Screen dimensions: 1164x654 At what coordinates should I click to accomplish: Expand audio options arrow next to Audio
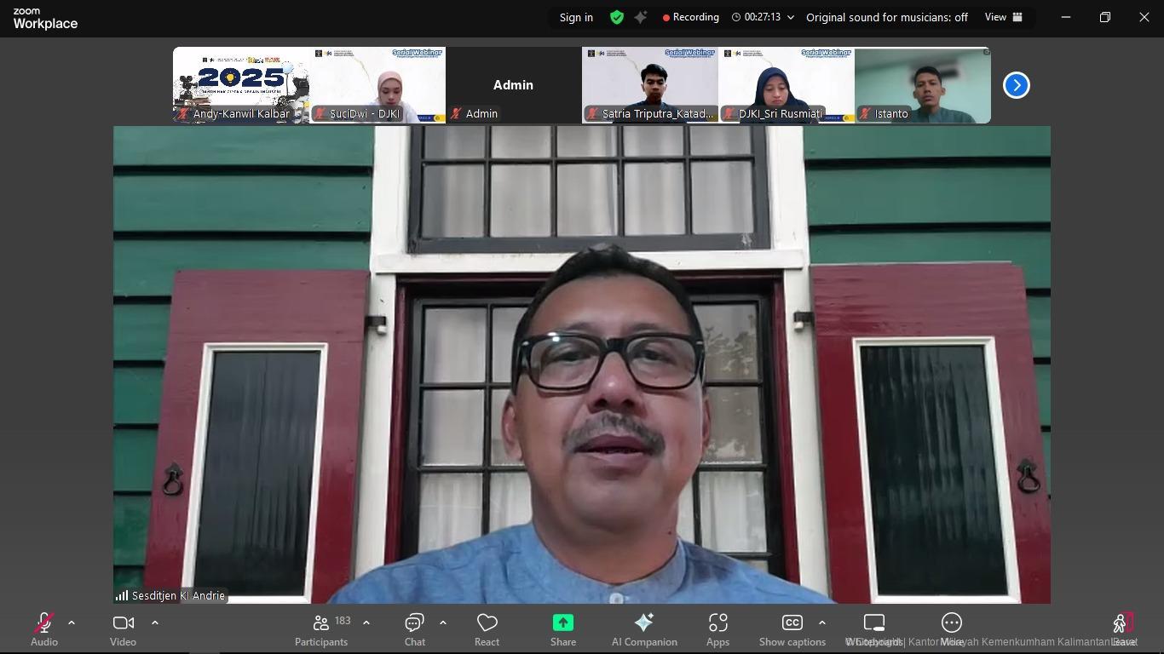click(x=72, y=622)
